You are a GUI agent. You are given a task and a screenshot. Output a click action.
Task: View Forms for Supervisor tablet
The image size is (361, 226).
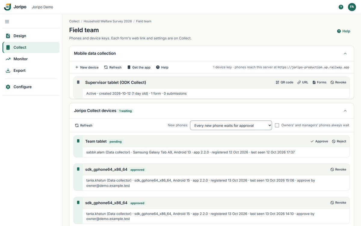coord(319,82)
